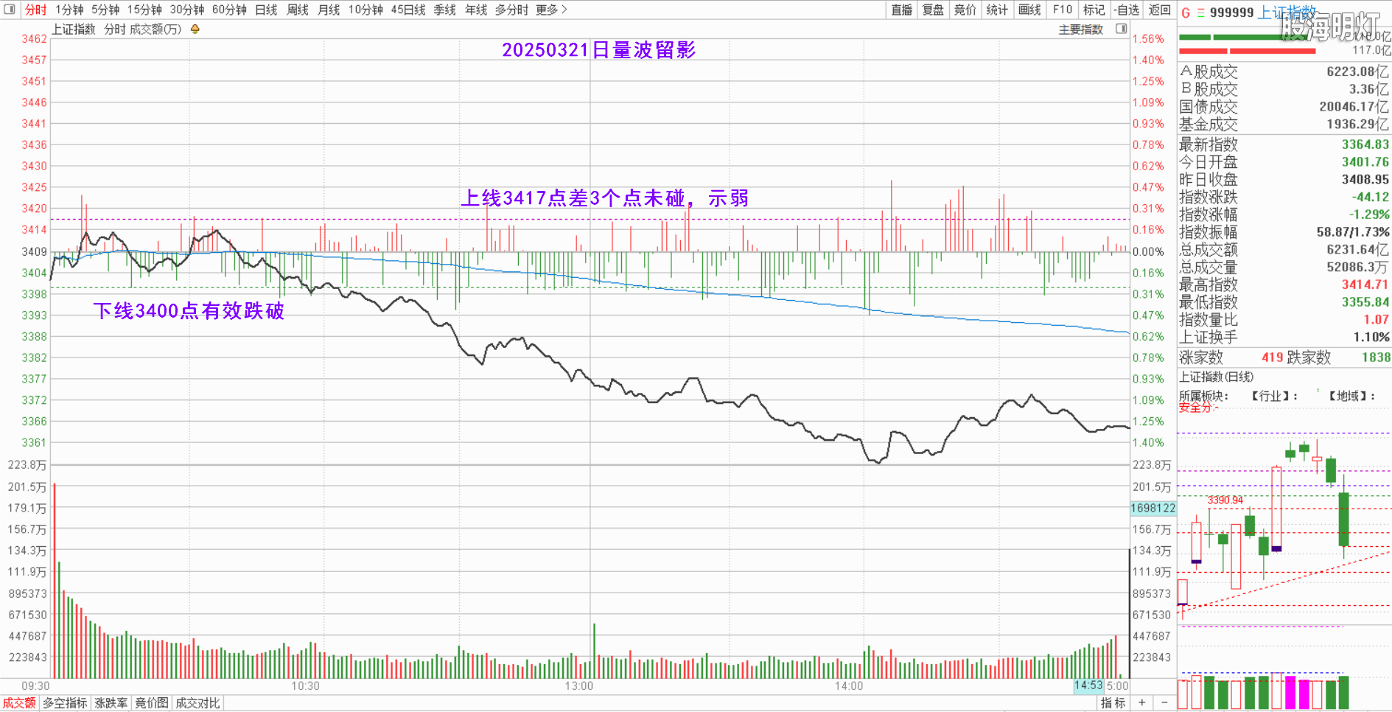1392x712 pixels.
Task: Switch to the 5分钟 period
Action: click(x=105, y=10)
